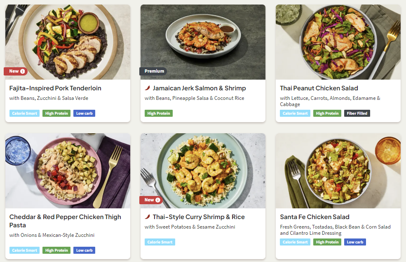Open the Jamaican Jerk Salmon & Shrimp title
Viewport: 406px width, 262px height.
tap(199, 88)
